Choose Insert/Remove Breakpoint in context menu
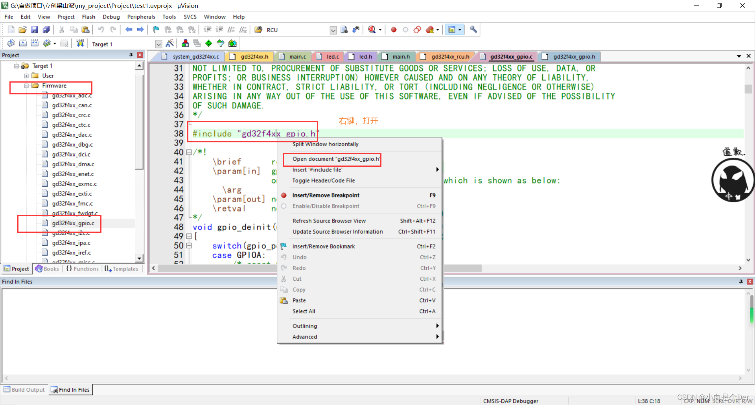 pos(359,195)
